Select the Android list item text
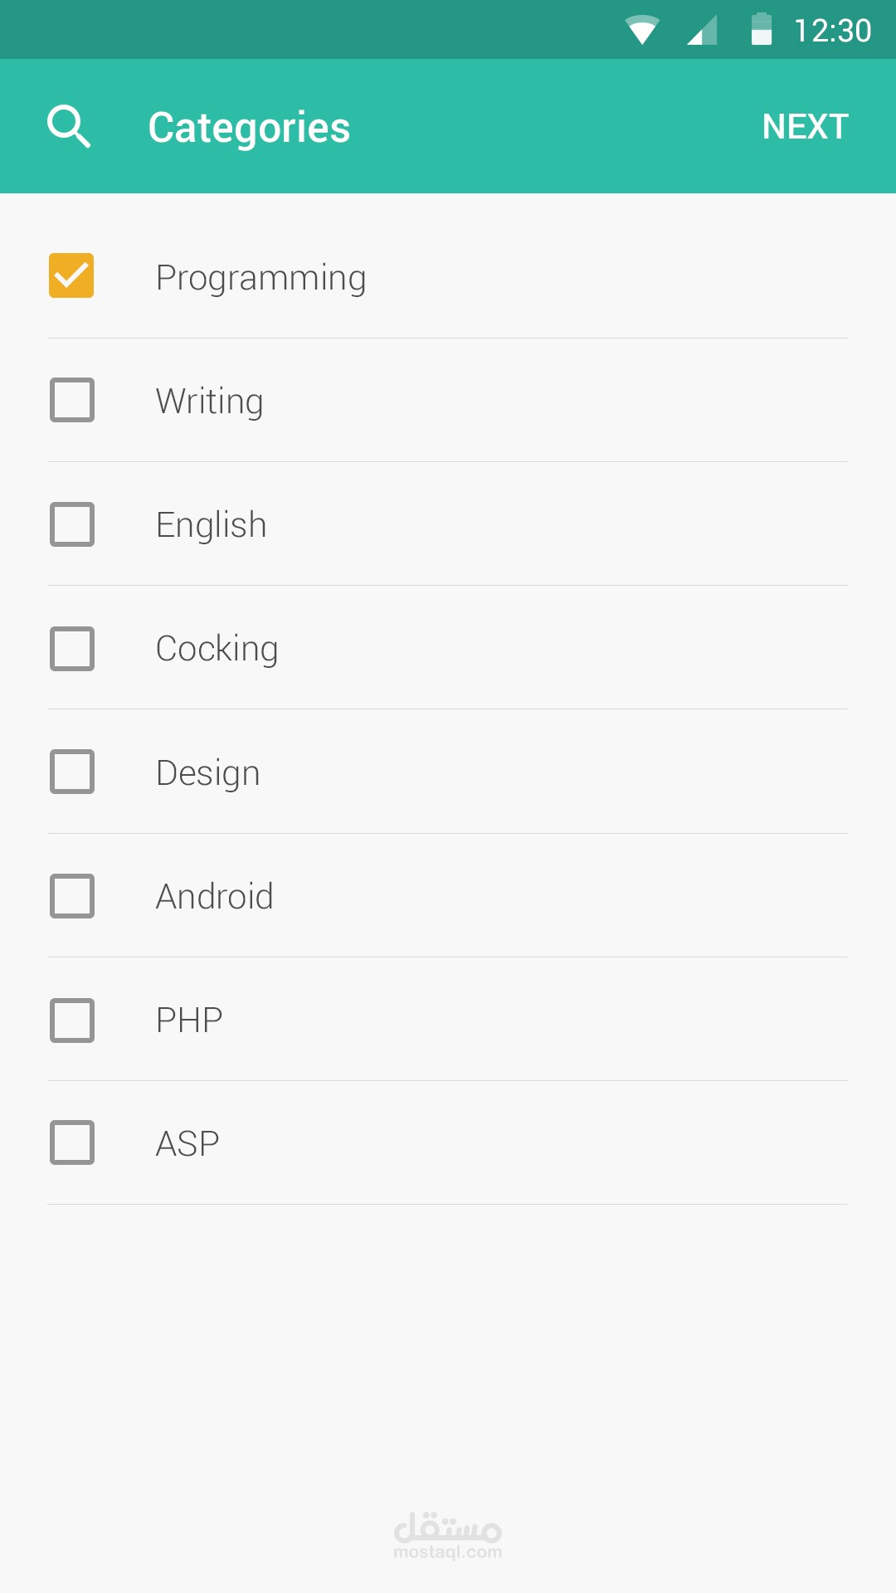The image size is (896, 1593). click(214, 897)
